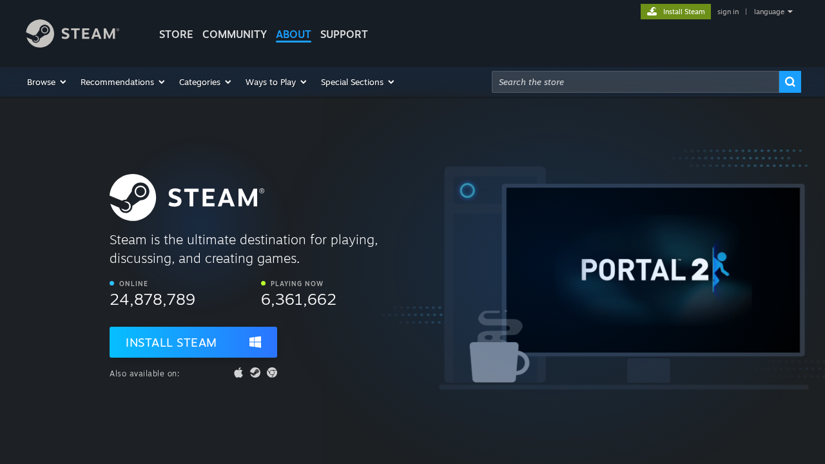
Task: Go to the STORE tab
Action: pos(176,34)
